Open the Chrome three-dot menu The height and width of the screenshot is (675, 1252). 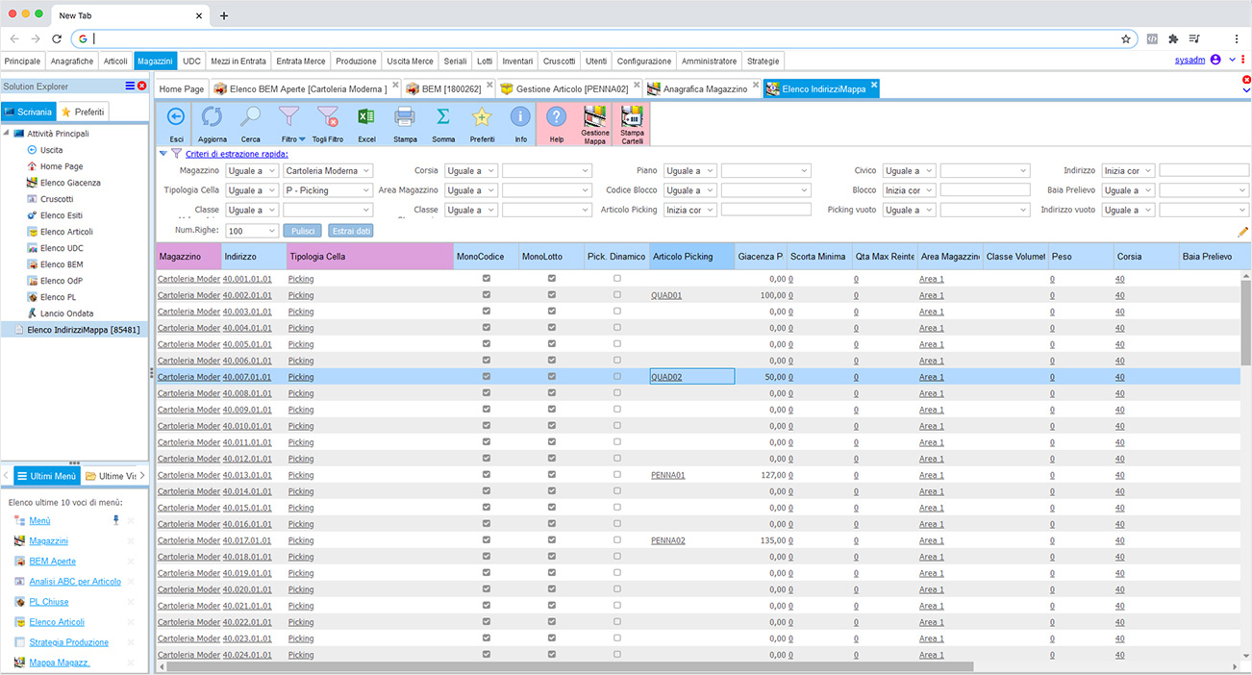1236,38
